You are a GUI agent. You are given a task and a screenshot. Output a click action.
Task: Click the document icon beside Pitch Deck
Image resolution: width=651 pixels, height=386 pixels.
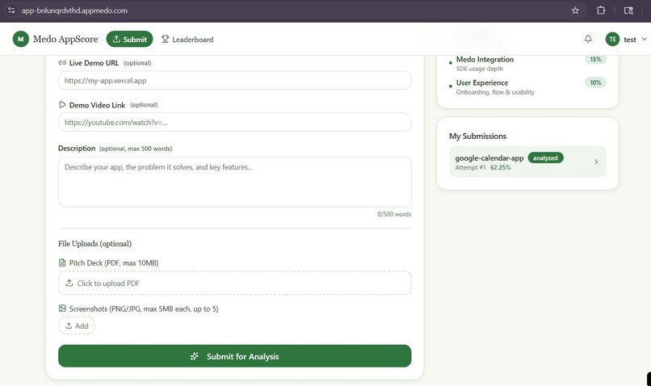tap(62, 262)
